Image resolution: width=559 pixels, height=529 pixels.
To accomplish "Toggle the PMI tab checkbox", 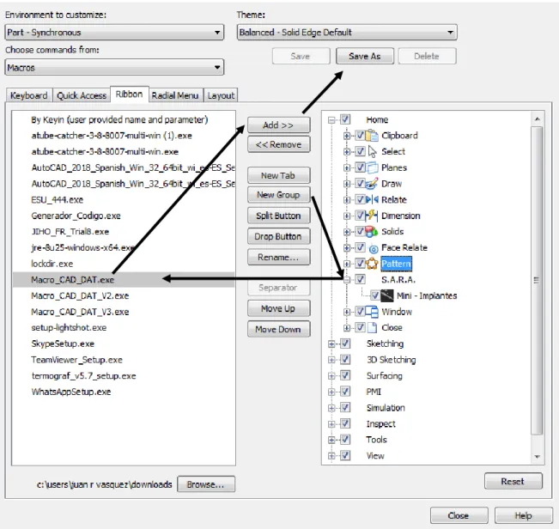I will point(345,392).
